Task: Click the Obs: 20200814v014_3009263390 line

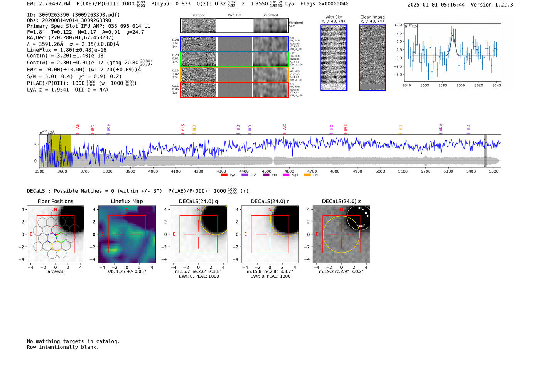Action: (69, 20)
